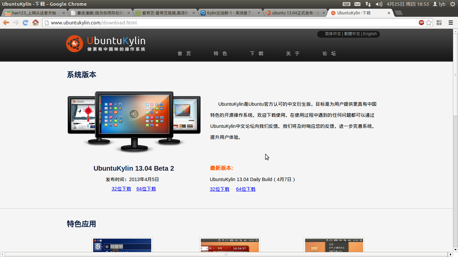Download Daily Build 32位下载 link
The height and width of the screenshot is (257, 458).
[220, 189]
